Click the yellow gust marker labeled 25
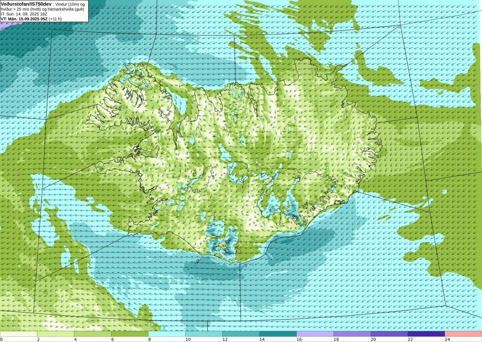Viewport: 482px width, 342px height. coord(213,238)
